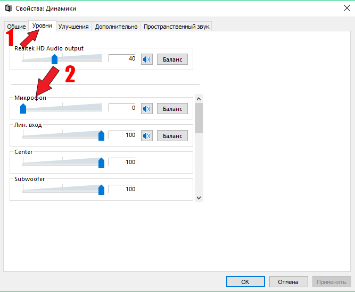Click the Center level value field
This screenshot has height=292, width=355.
pyautogui.click(x=122, y=162)
